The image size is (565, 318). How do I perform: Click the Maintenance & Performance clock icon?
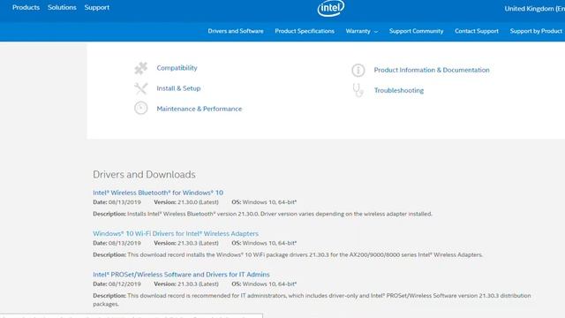click(x=141, y=108)
